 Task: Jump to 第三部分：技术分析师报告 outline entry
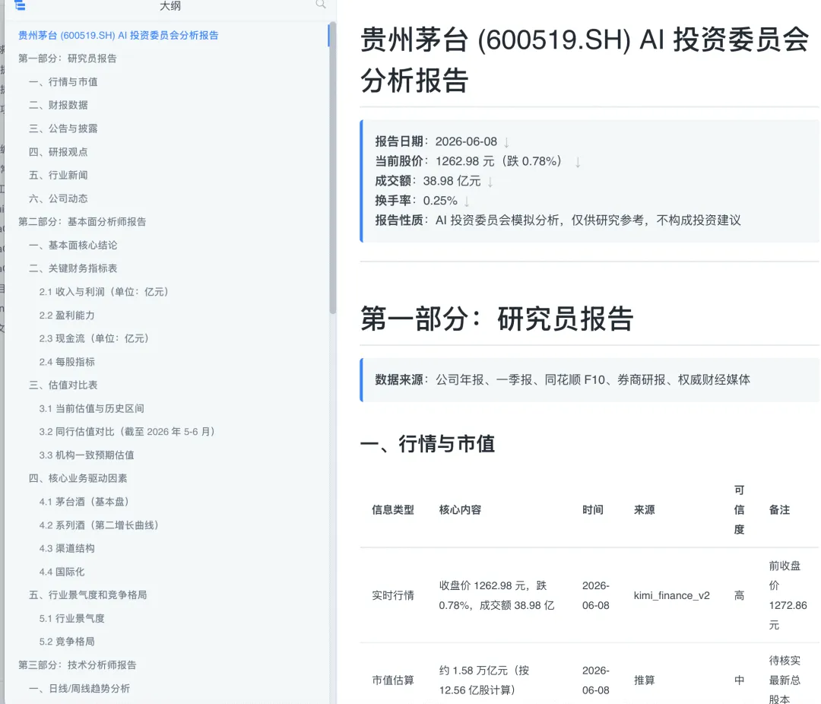(78, 665)
